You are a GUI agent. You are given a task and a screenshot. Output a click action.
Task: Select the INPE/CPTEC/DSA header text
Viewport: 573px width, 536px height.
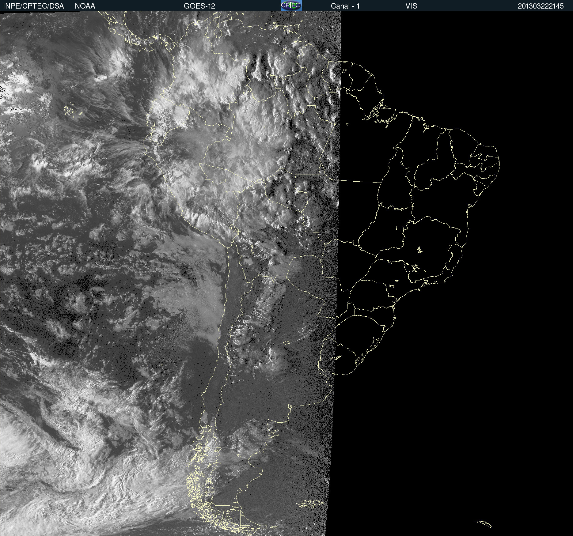click(33, 6)
